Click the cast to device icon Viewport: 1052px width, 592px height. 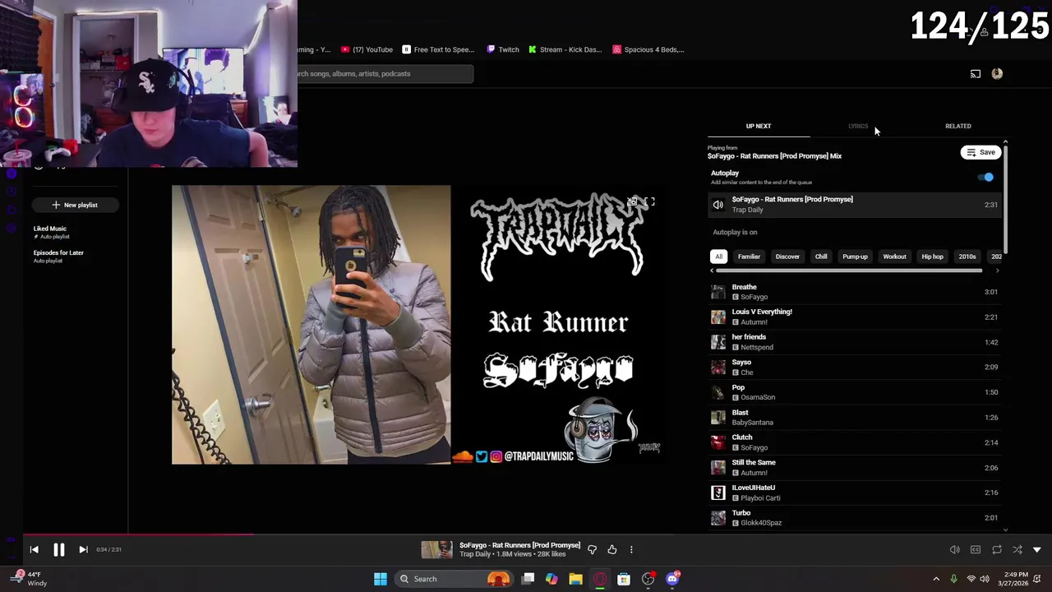[x=975, y=74]
